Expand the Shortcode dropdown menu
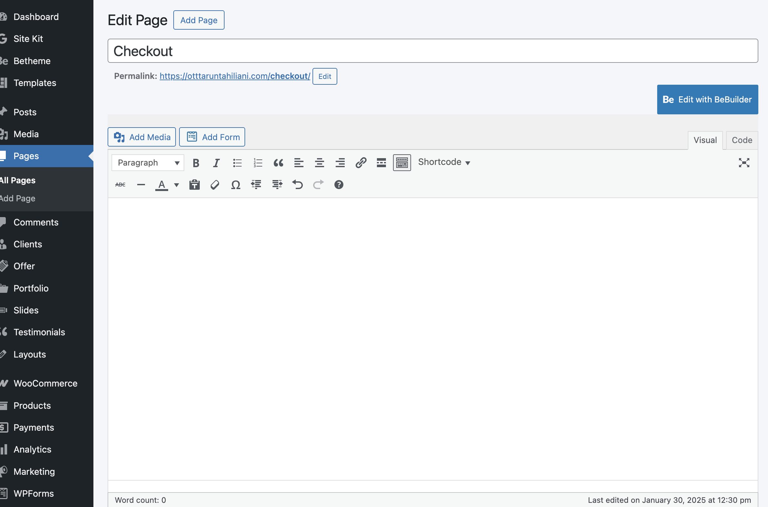768x507 pixels. click(444, 162)
